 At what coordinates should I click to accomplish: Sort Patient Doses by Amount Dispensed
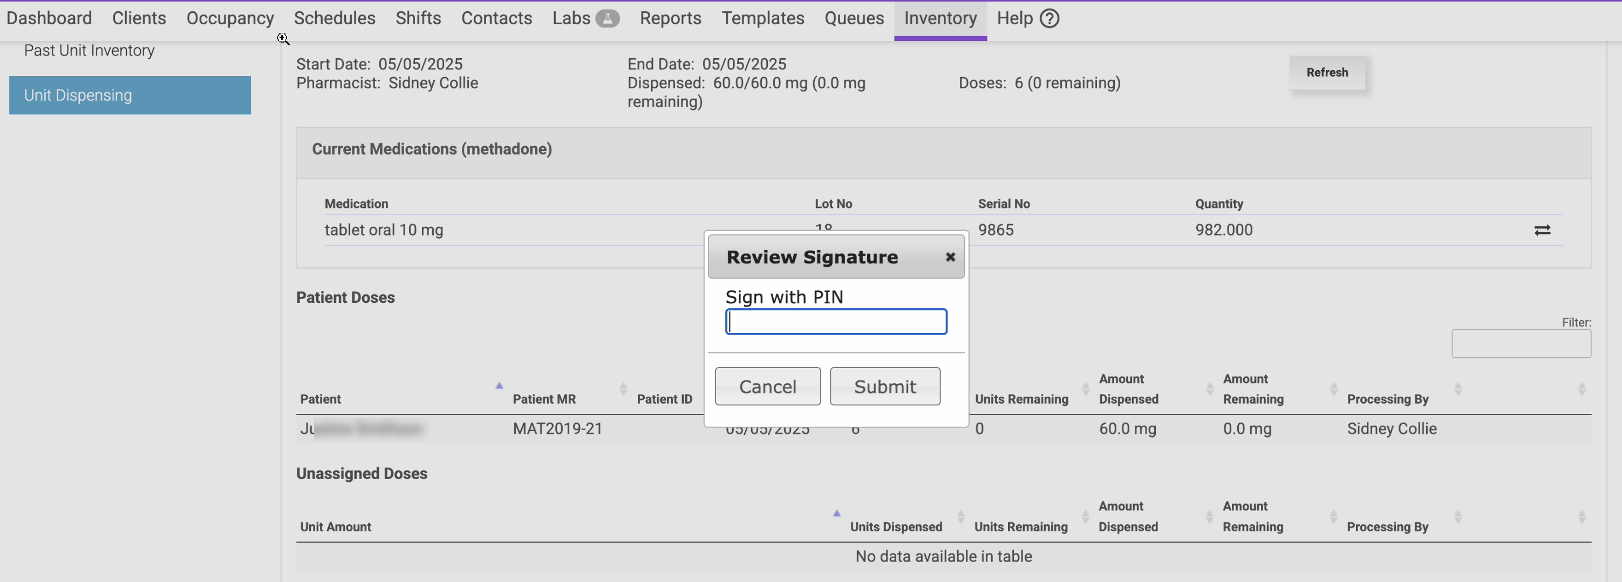[x=1128, y=389]
